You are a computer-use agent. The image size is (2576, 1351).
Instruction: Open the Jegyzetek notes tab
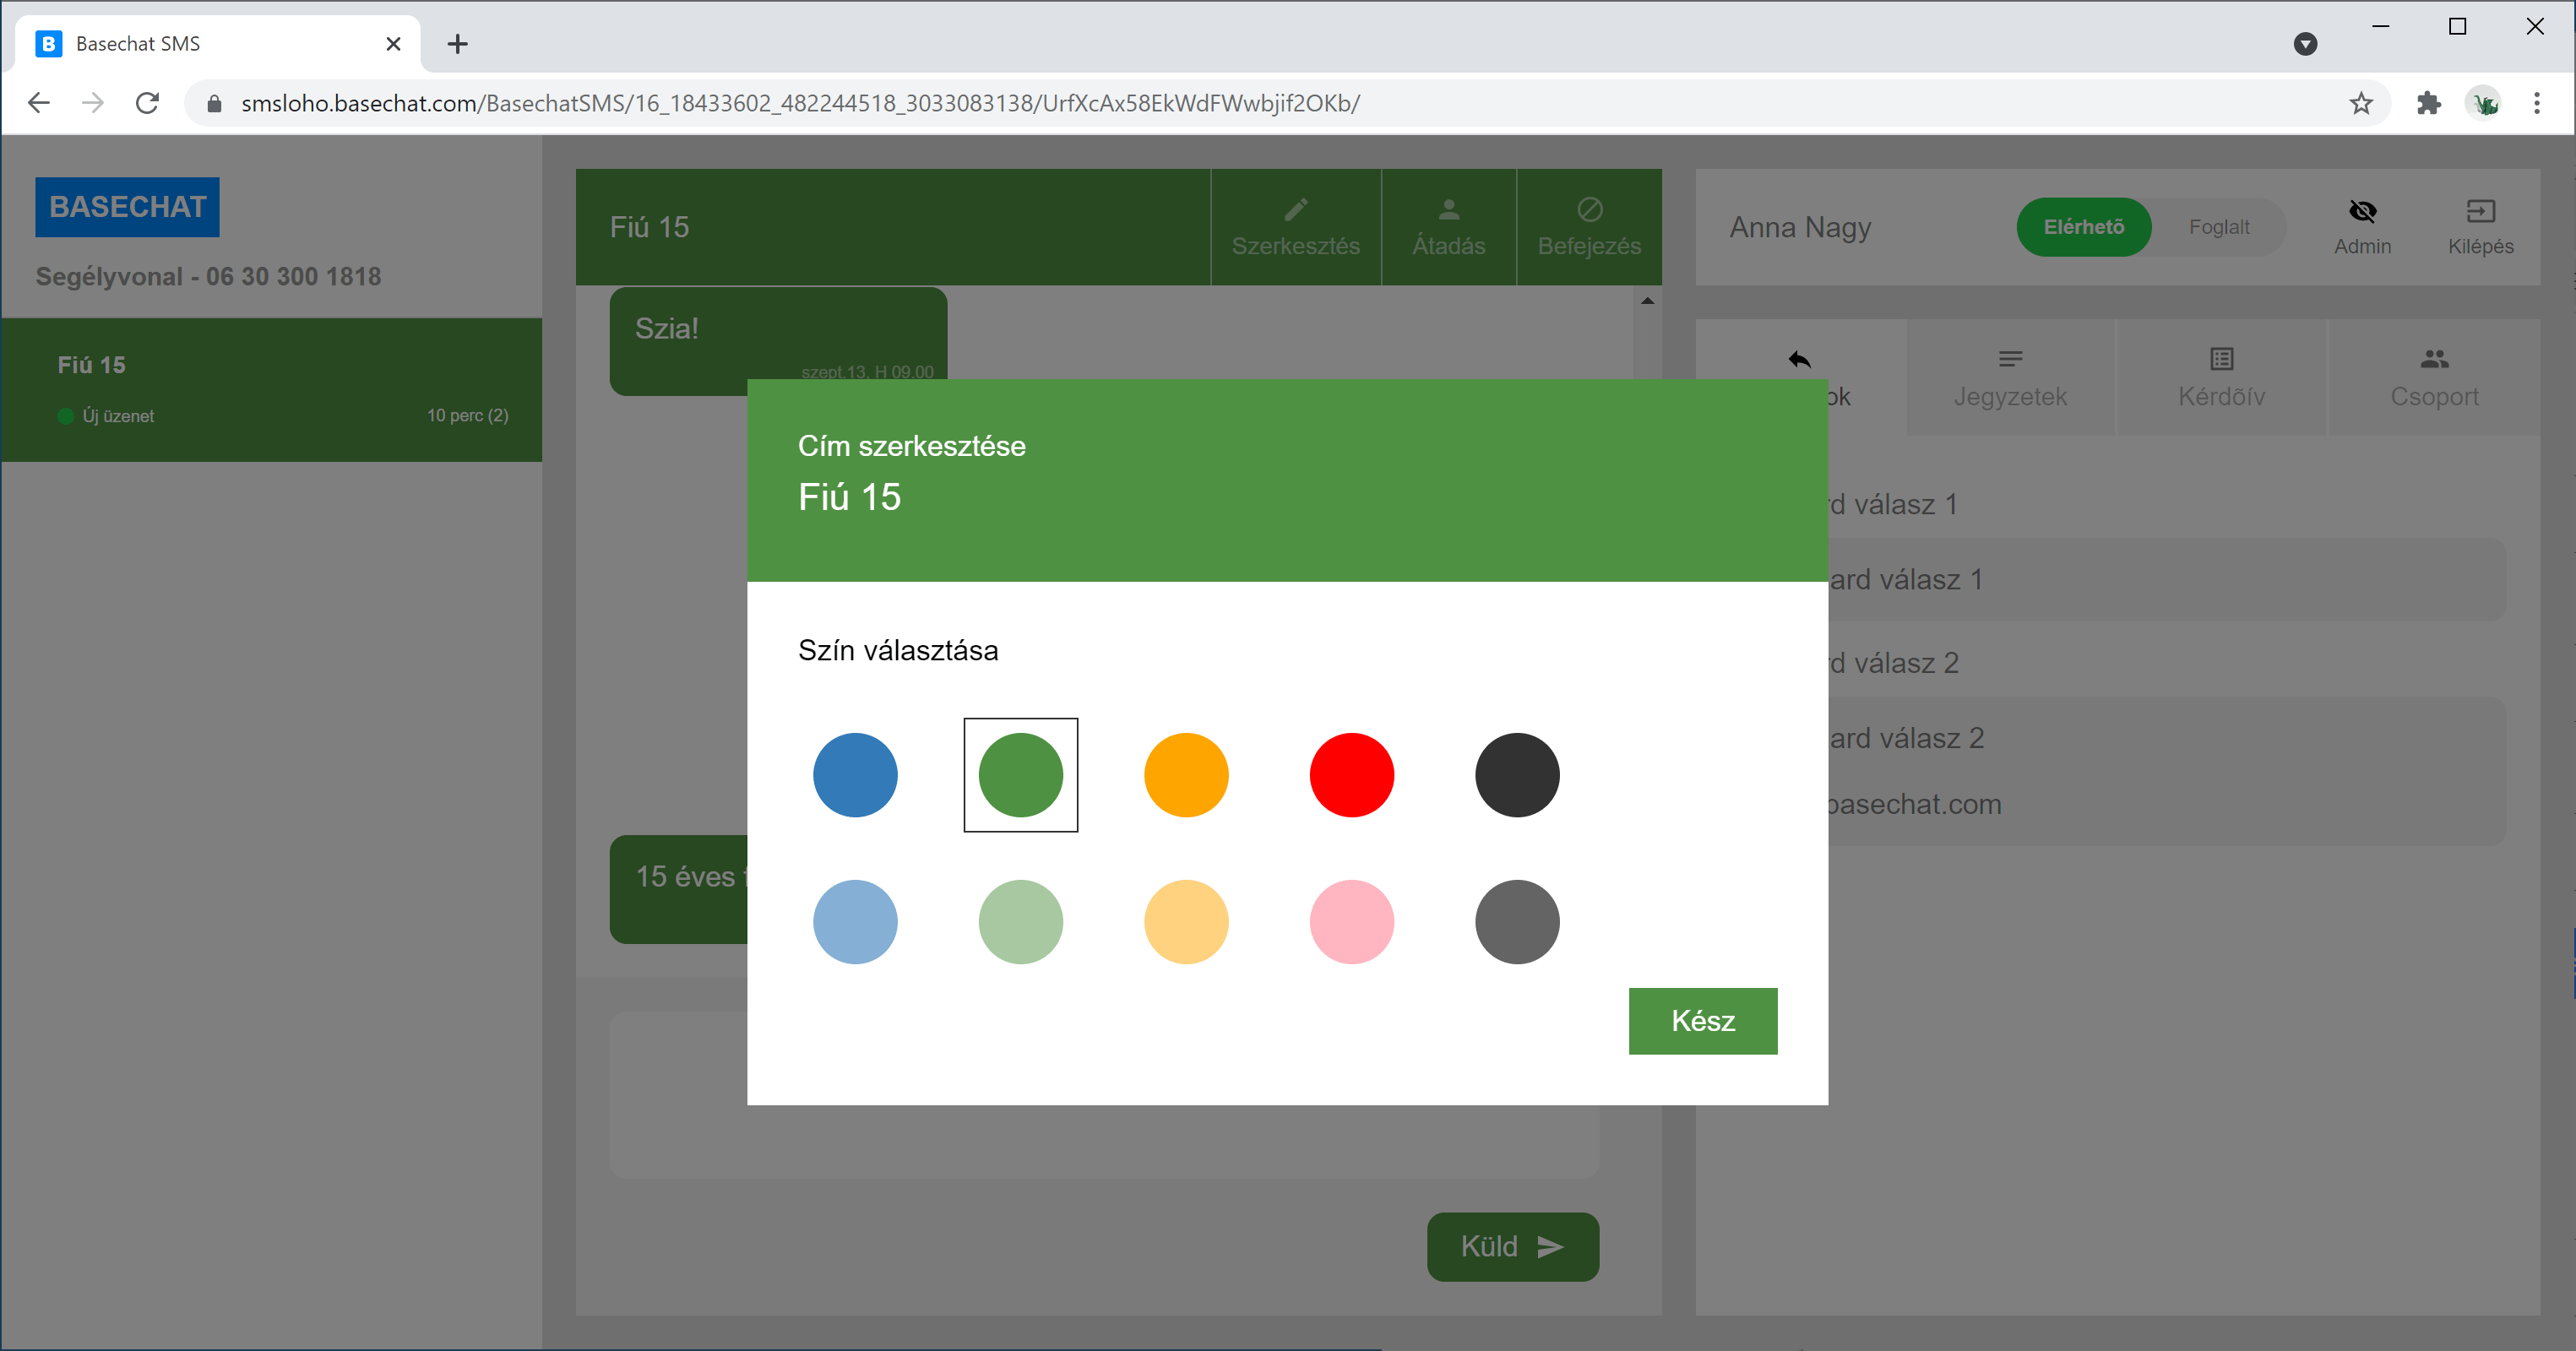pos(2010,377)
